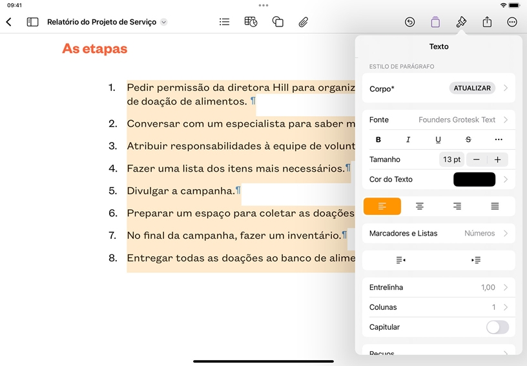The height and width of the screenshot is (366, 527).
Task: Tap the 13 pt size field
Action: pos(451,160)
